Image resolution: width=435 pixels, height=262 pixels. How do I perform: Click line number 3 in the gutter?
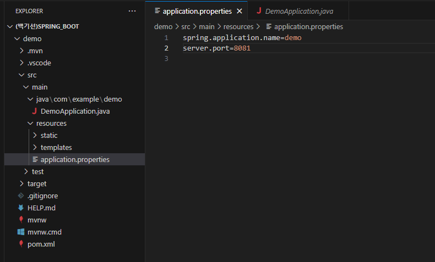coord(166,59)
